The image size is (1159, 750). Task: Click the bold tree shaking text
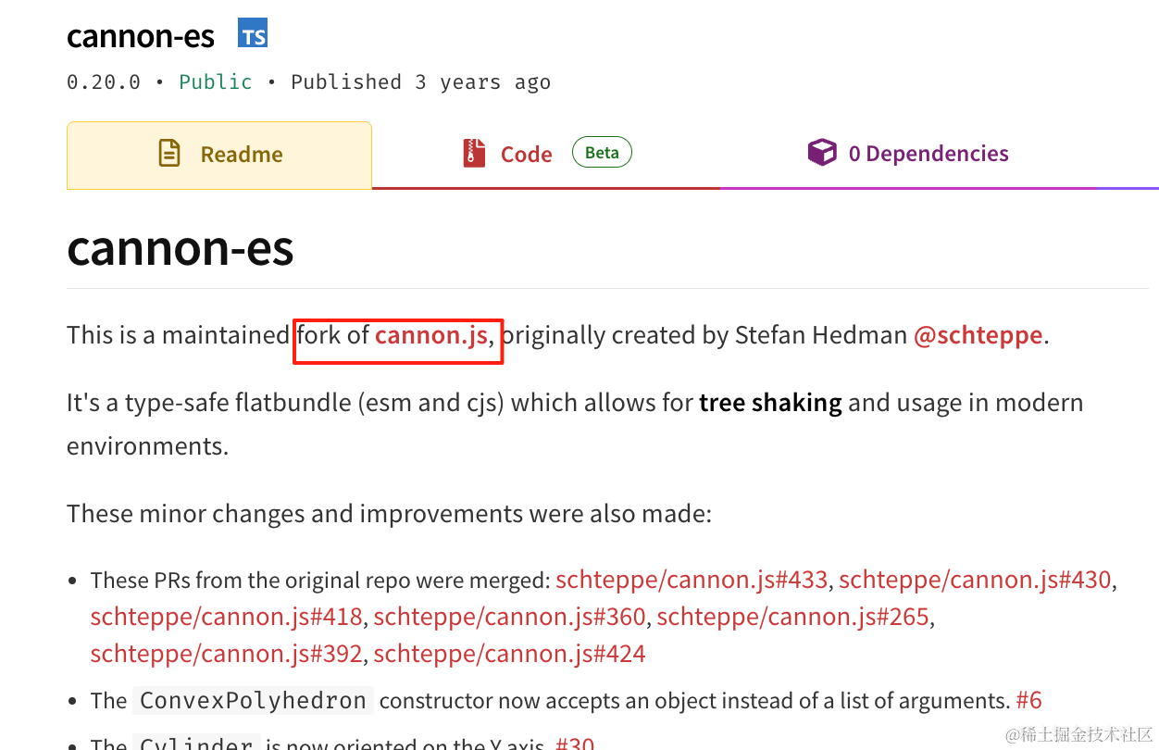pyautogui.click(x=771, y=403)
